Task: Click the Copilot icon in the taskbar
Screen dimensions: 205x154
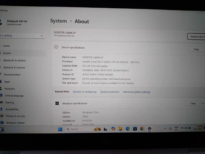Action: point(113,129)
